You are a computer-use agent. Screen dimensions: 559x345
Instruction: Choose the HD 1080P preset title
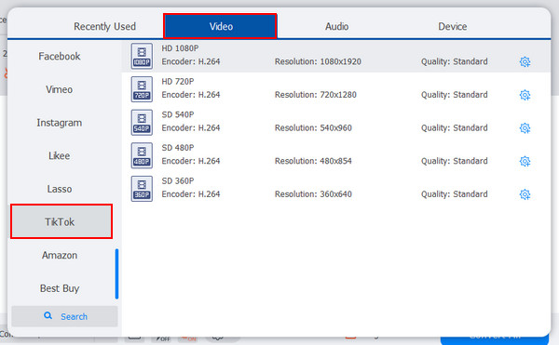tap(180, 48)
